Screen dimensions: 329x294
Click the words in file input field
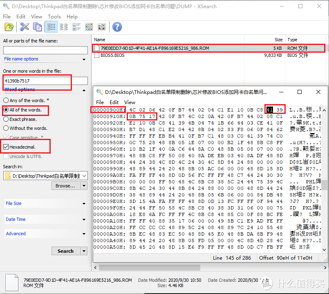coord(45,81)
